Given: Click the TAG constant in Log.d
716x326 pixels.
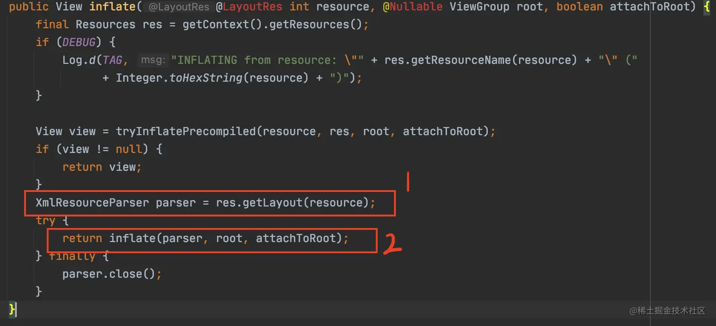Looking at the screenshot, I should 113,60.
